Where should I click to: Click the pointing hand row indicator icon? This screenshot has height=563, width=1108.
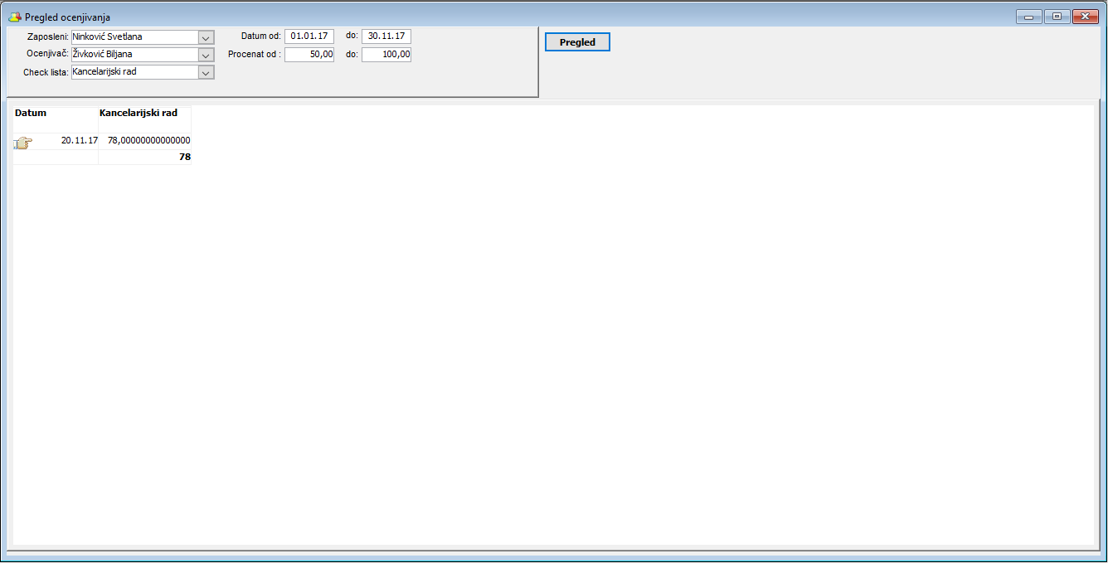(22, 143)
